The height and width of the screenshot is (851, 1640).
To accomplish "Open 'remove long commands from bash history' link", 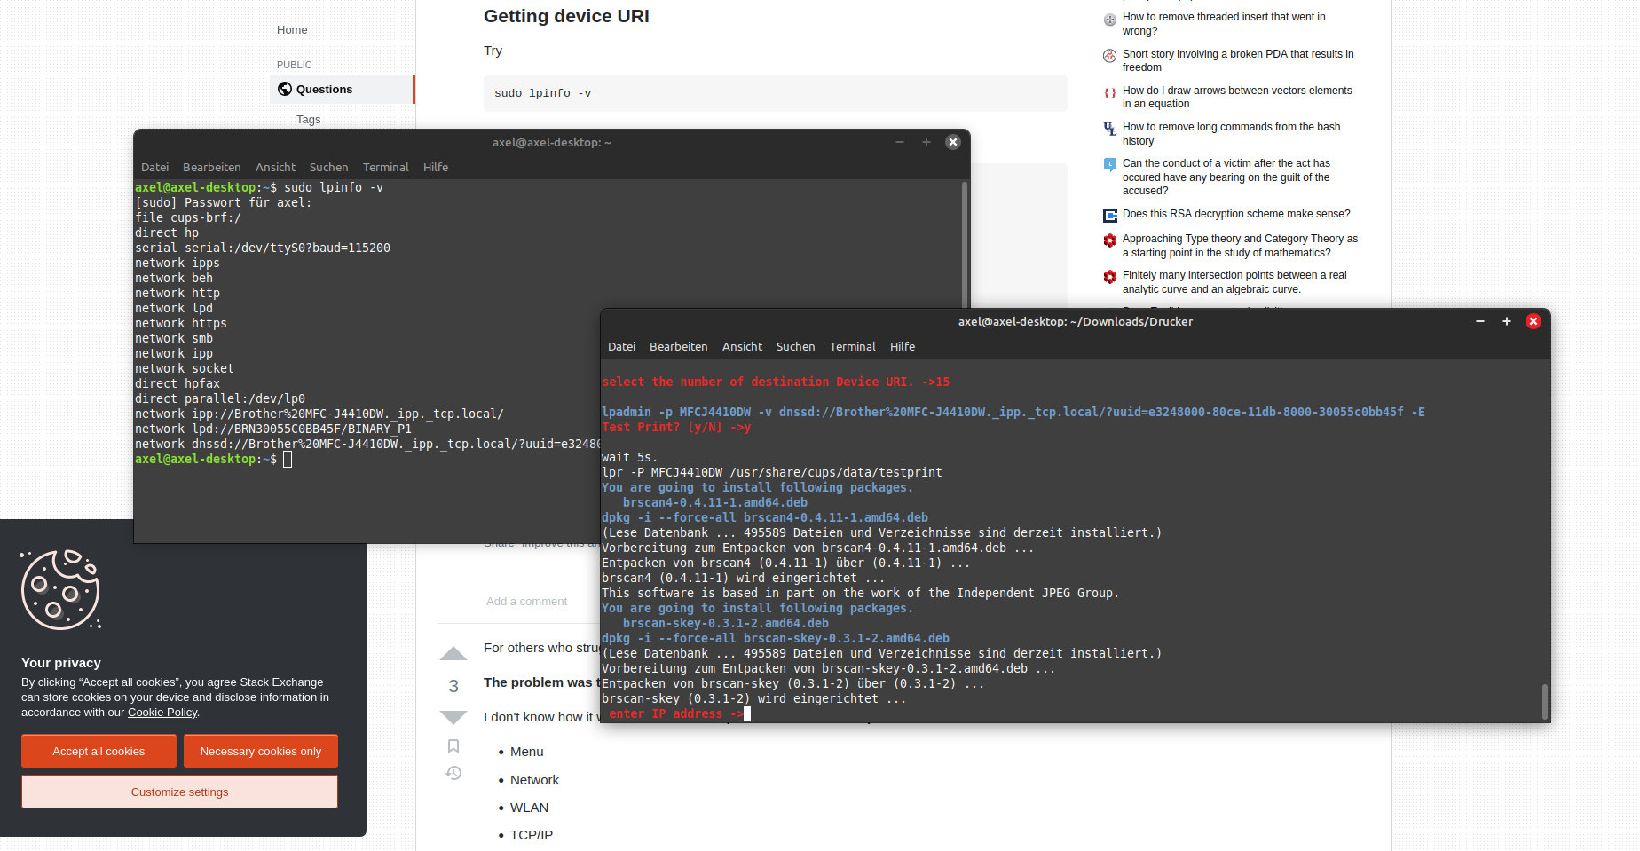I will [x=1231, y=134].
